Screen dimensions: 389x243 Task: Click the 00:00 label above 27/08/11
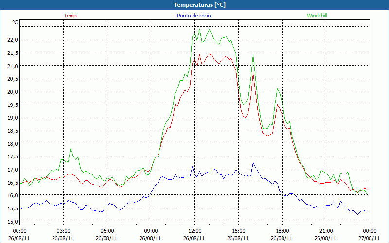coord(370,231)
